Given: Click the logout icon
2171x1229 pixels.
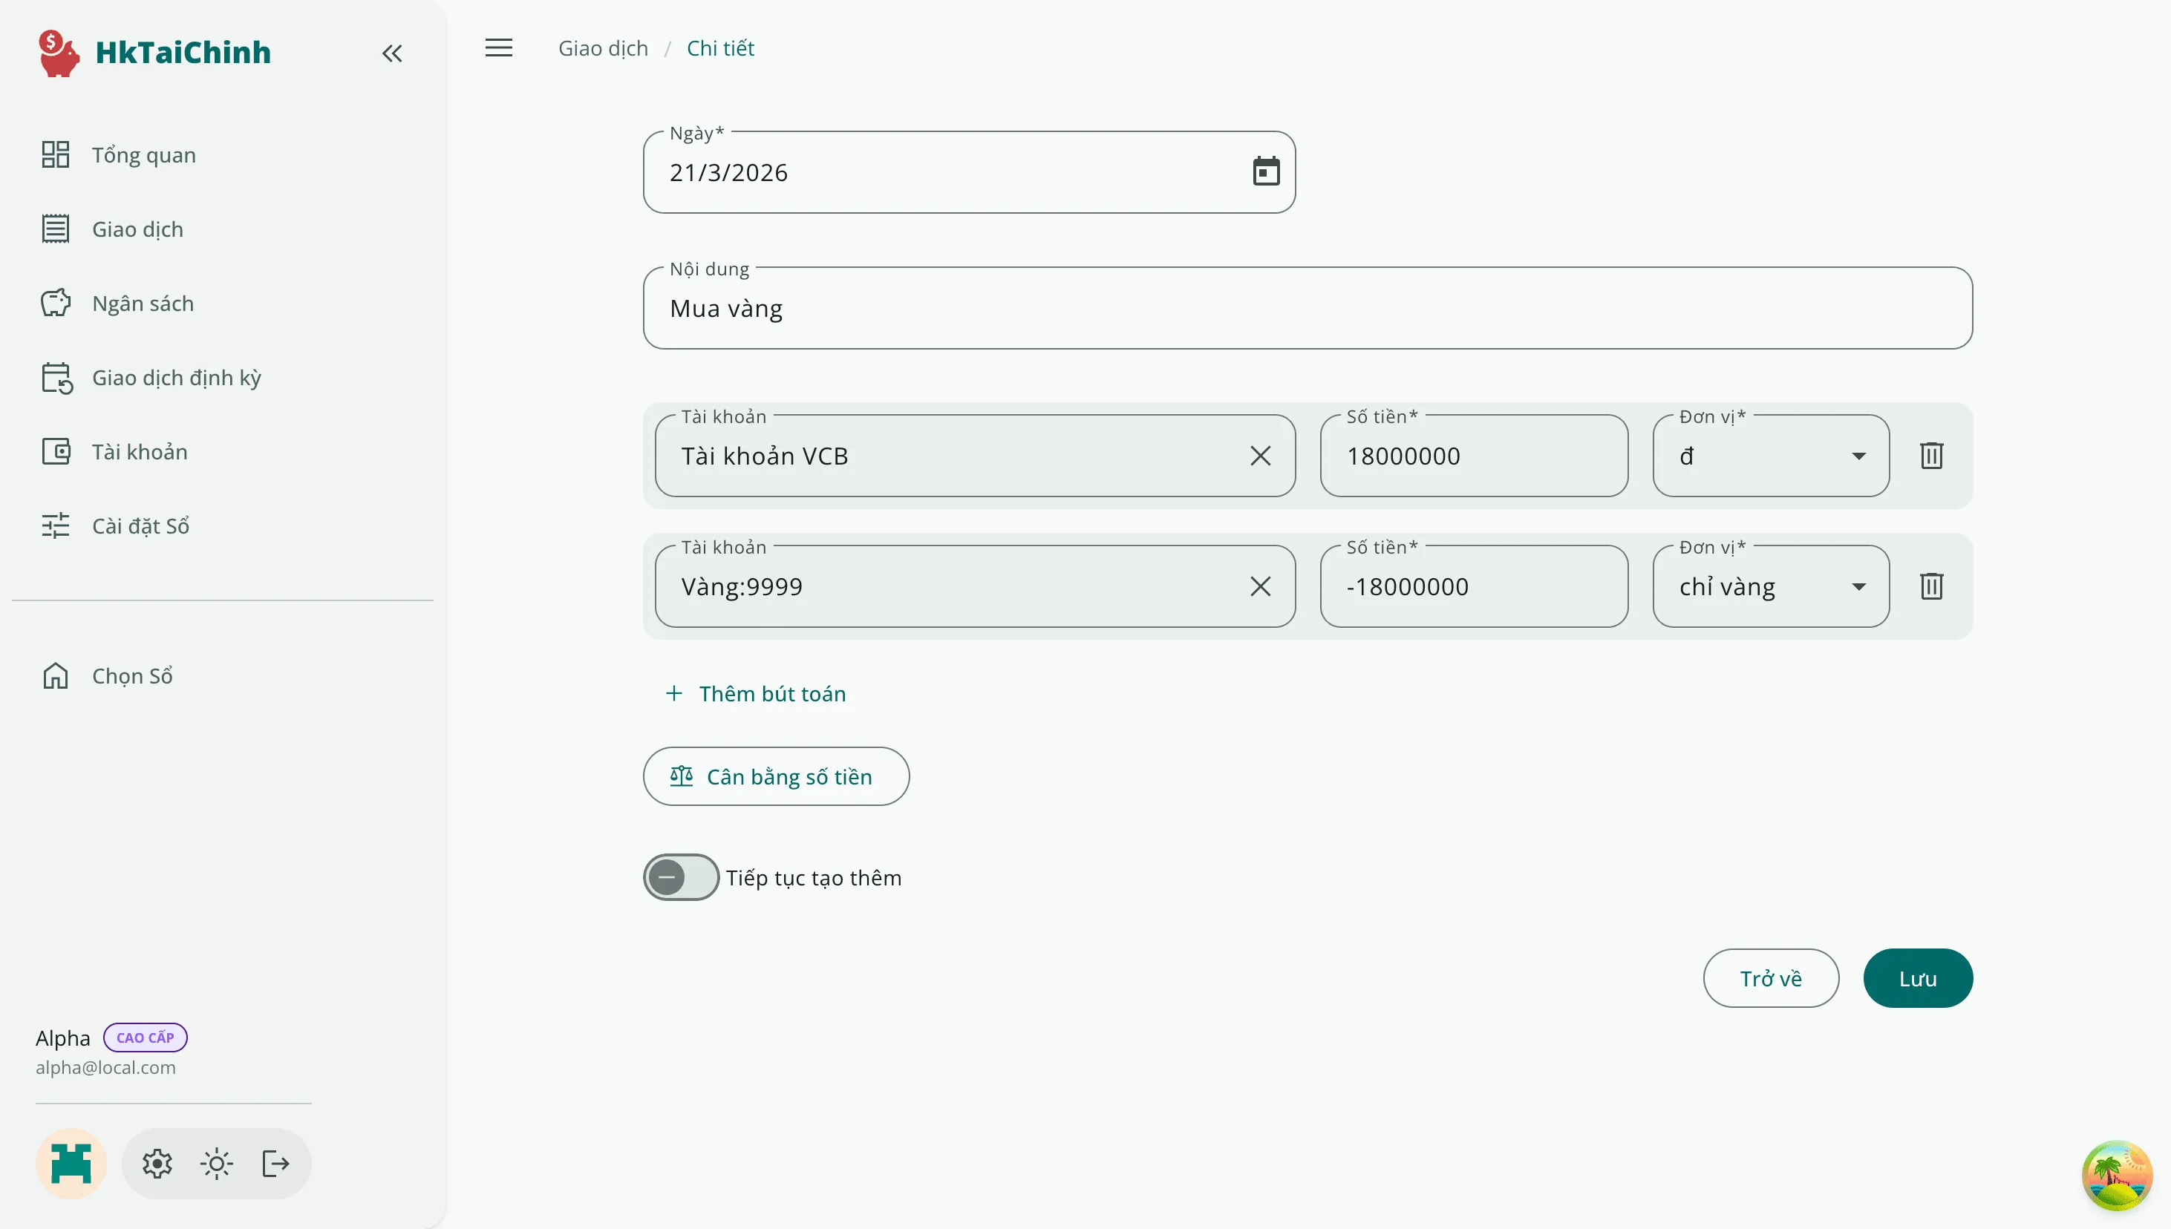Looking at the screenshot, I should (x=275, y=1164).
